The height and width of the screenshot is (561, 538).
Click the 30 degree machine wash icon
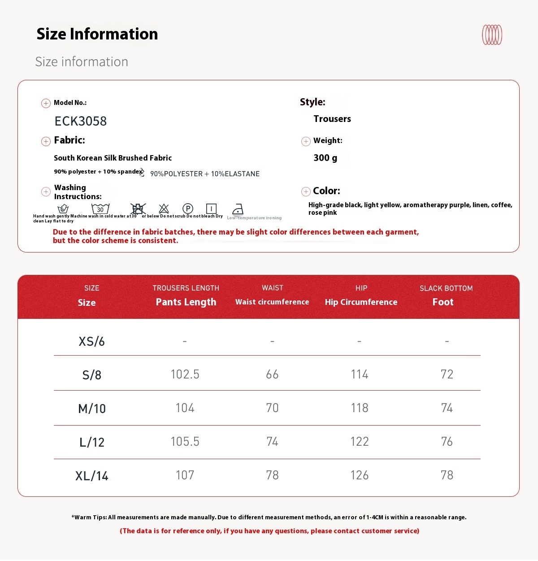(x=100, y=209)
